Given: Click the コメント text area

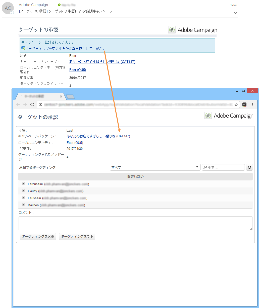Looking at the screenshot, I should 135,223.
